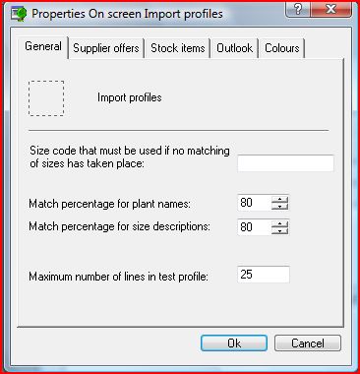Click the help question mark button
Screen dimensions: 360x374
298,9
